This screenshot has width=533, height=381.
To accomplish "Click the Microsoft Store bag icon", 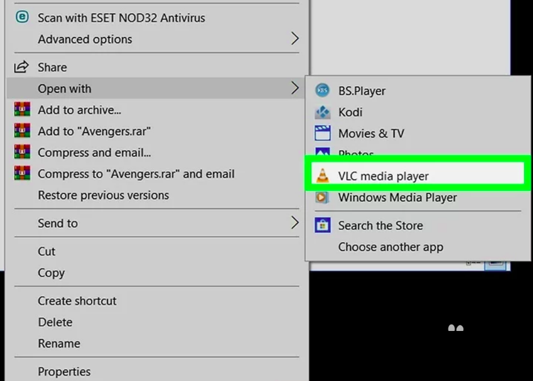I will tap(322, 225).
